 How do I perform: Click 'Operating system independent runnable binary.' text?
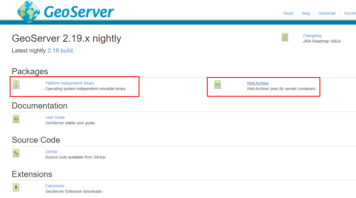click(86, 89)
